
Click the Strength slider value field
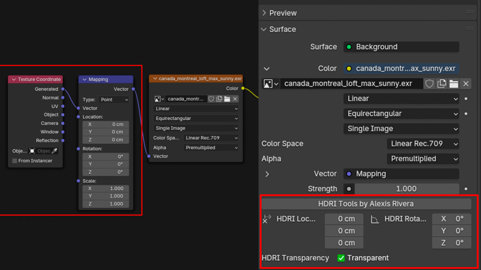[406, 189]
